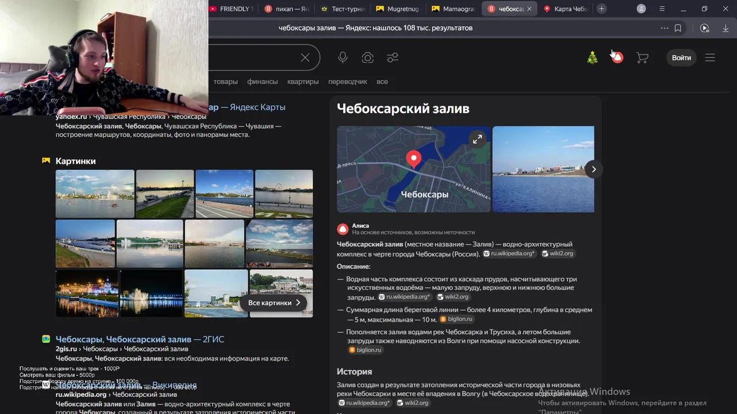The height and width of the screenshot is (414, 737).
Task: Show next photo in Чебоксарский залив carousel
Action: point(594,169)
